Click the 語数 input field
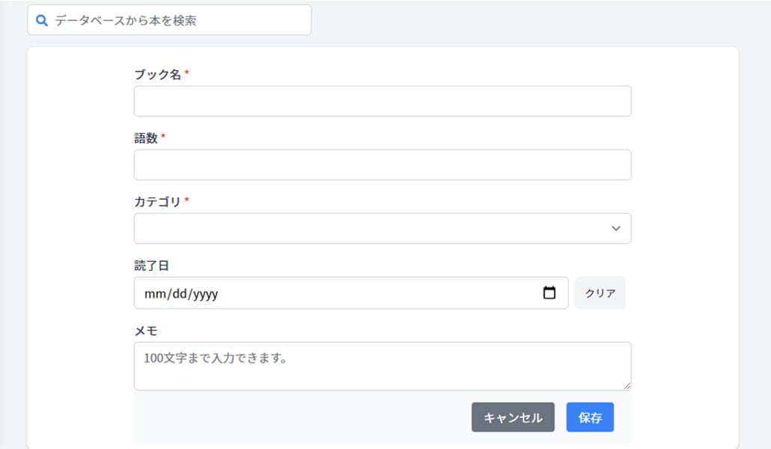 click(x=382, y=165)
